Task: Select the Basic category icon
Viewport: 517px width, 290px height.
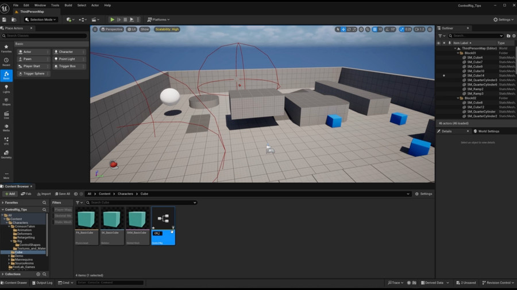Action: (x=6, y=75)
